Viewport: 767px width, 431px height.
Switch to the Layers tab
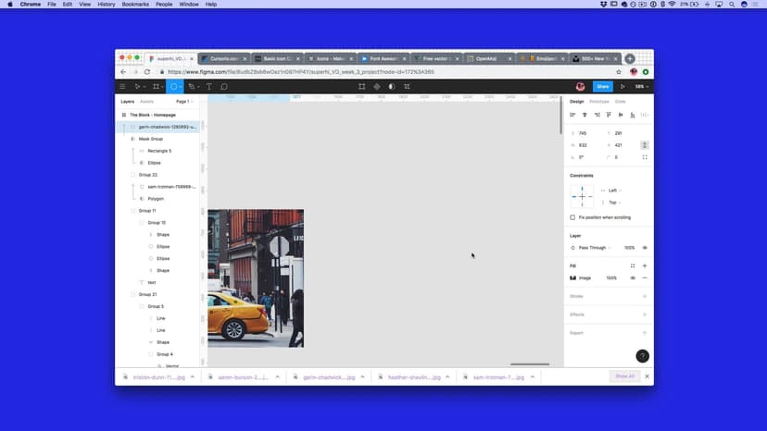click(127, 102)
